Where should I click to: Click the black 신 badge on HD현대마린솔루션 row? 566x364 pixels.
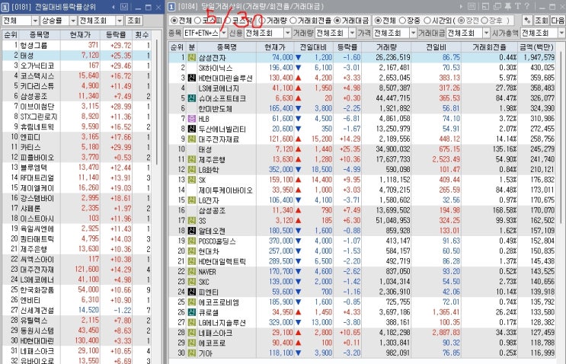192,78
